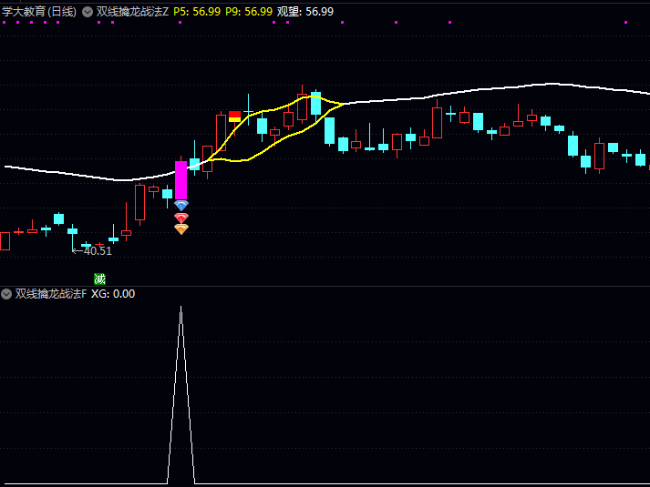Expand the 双线擒龙战法Z indicator dropdown
Screen dimensions: 650x487
pos(88,12)
